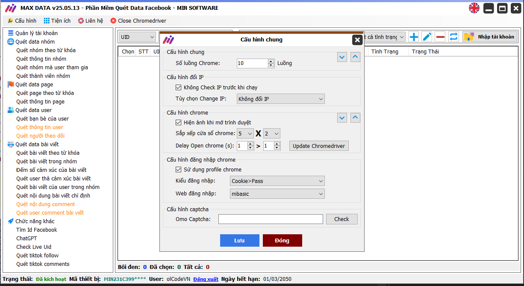Click the Lưu save button
This screenshot has width=524, height=286.
(239, 241)
